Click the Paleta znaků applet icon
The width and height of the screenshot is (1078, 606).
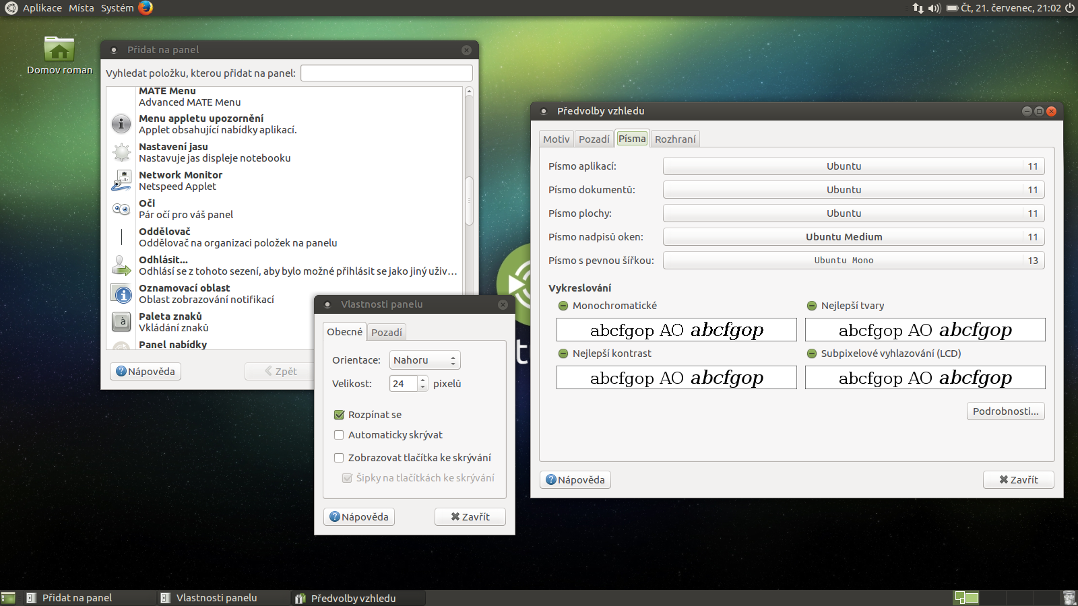point(121,322)
